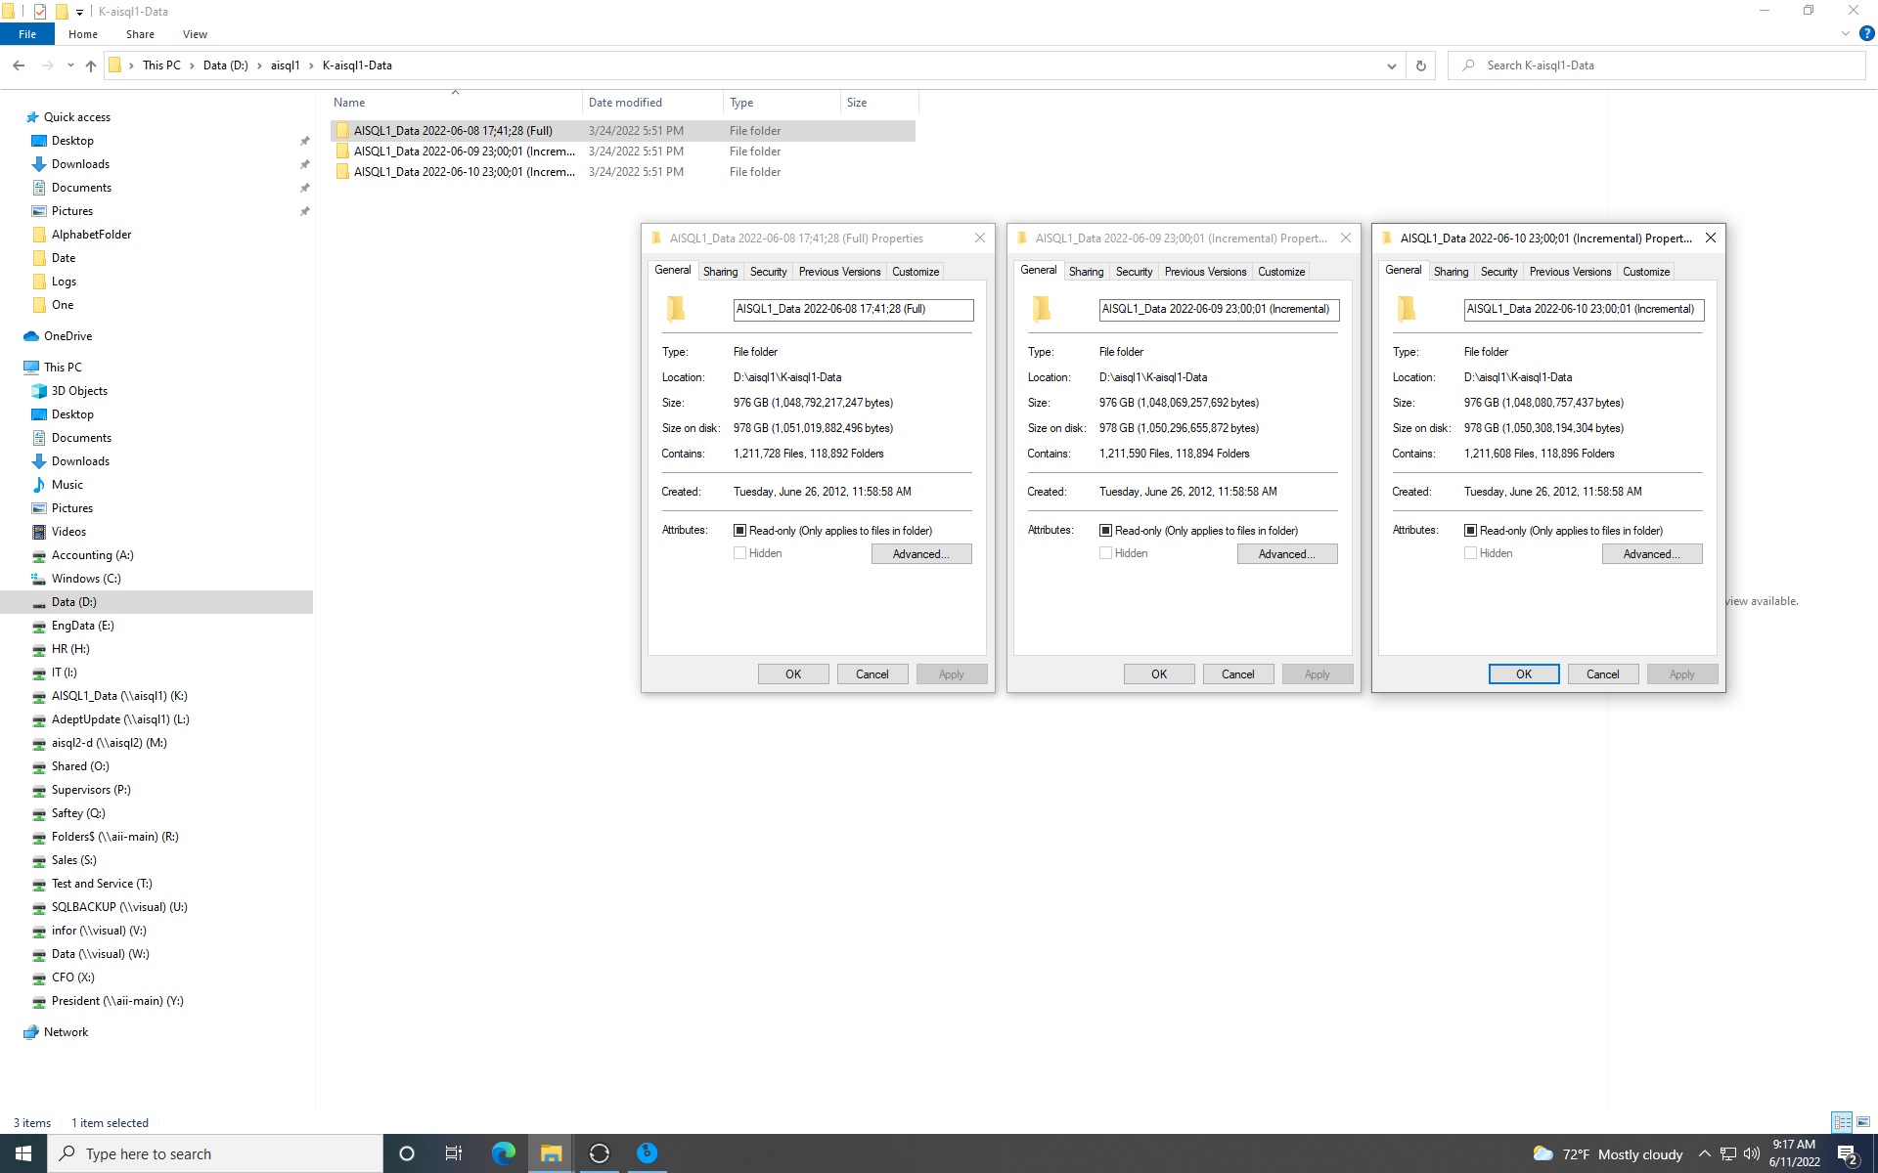Click the Windows taskbar File Explorer icon

(551, 1152)
